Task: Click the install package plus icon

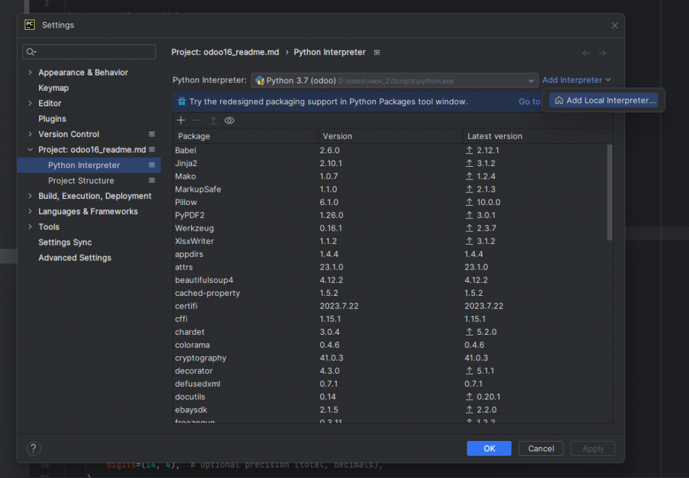Action: pos(180,120)
